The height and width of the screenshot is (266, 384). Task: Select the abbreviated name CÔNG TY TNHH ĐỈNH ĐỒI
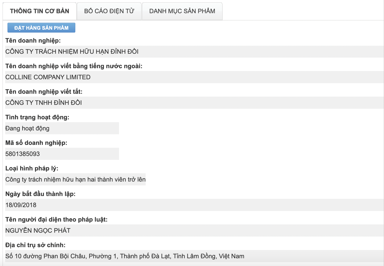click(44, 103)
